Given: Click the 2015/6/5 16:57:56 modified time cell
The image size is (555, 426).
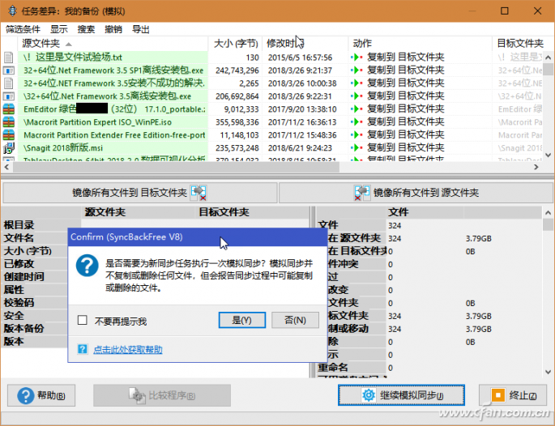Looking at the screenshot, I should click(300, 58).
